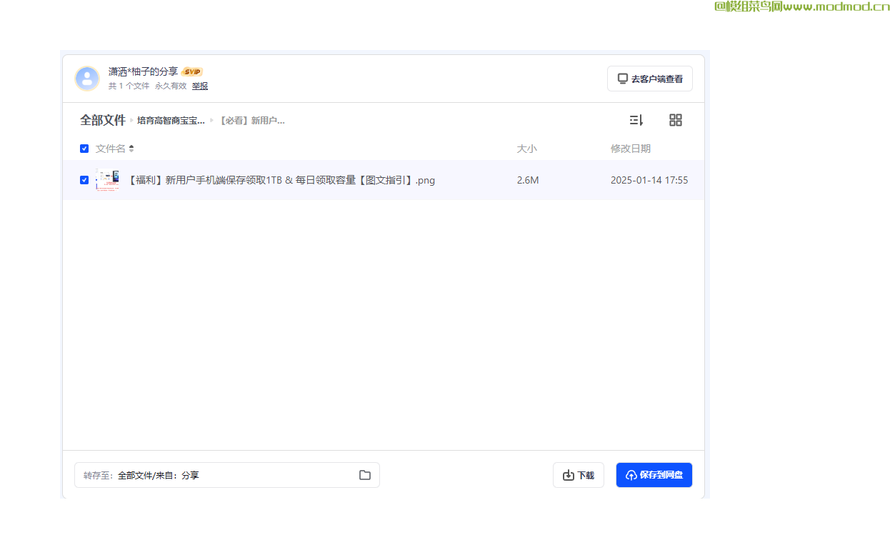Viewport: 890px width, 535px height.
Task: Click the filename column sort arrows
Action: click(x=131, y=149)
